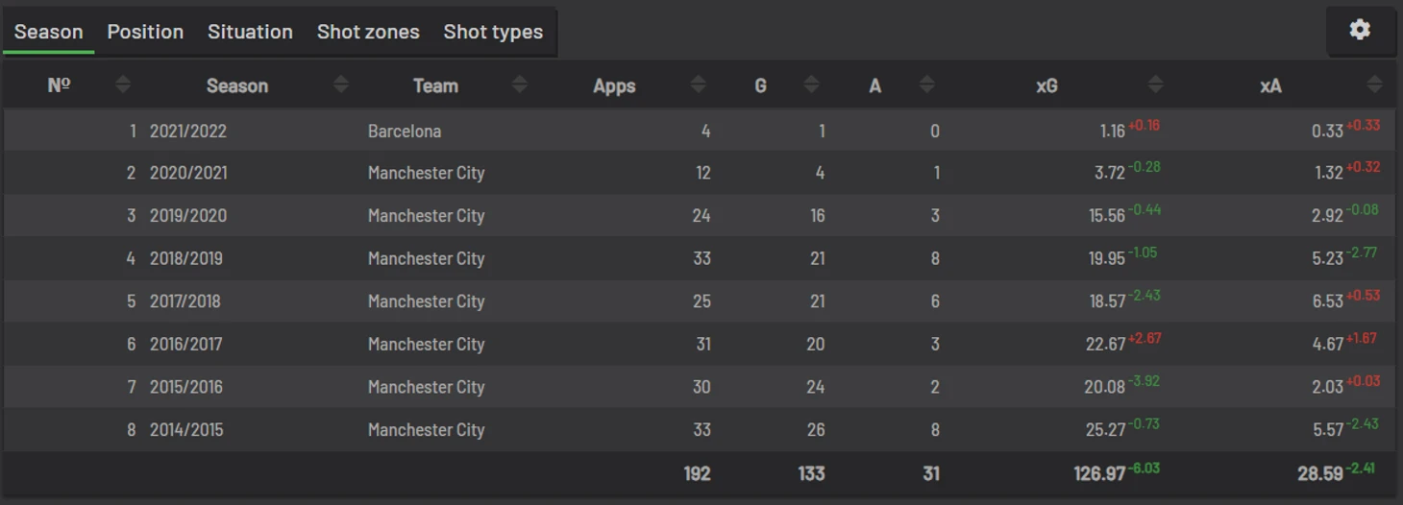This screenshot has height=505, width=1403.
Task: Sort by Apps column arrows
Action: (699, 84)
